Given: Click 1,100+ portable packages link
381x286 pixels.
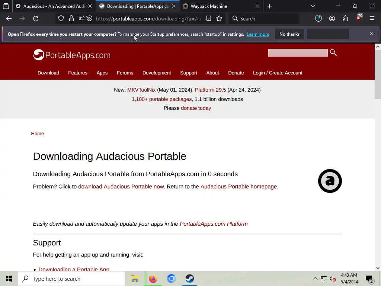Looking at the screenshot, I should [161, 99].
